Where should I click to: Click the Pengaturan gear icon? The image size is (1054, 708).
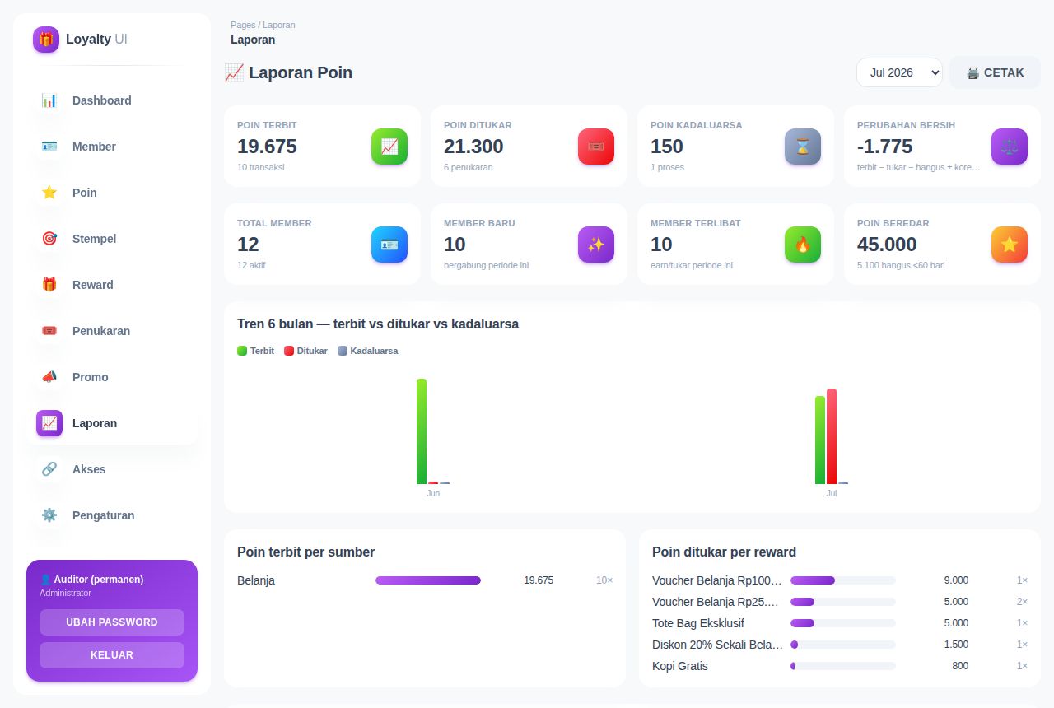(x=49, y=515)
